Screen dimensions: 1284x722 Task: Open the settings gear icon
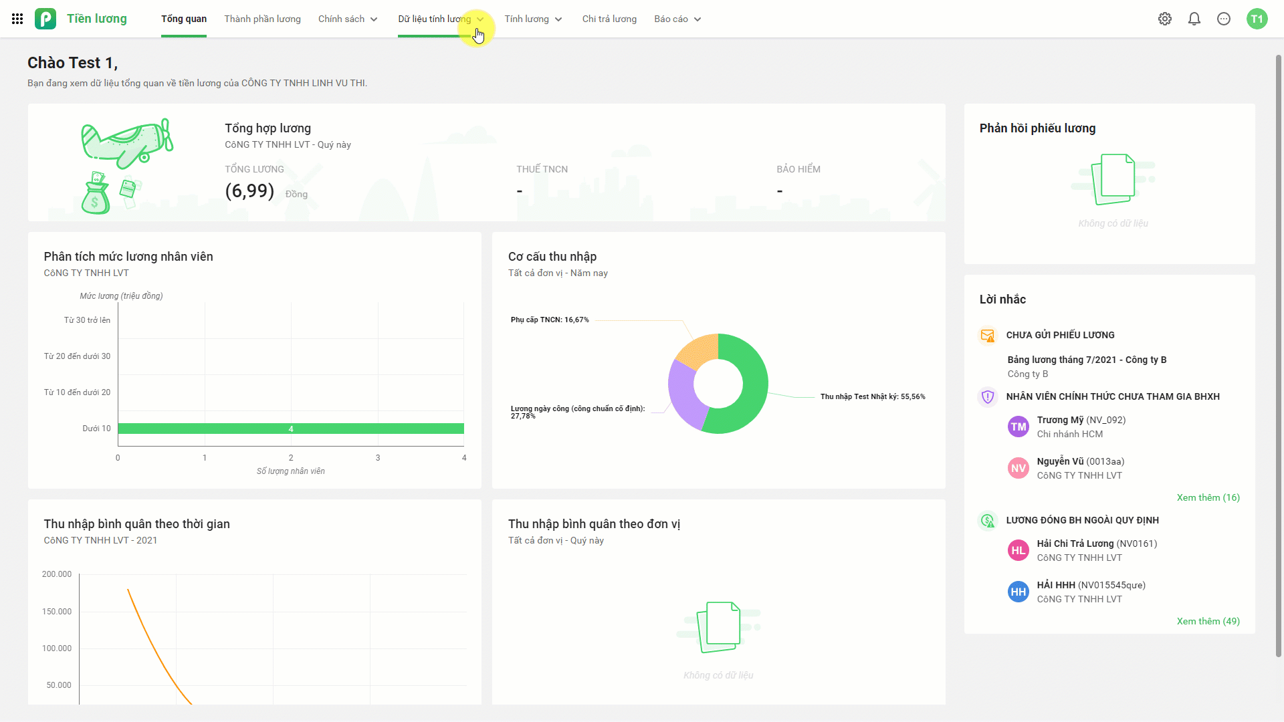[x=1165, y=19]
